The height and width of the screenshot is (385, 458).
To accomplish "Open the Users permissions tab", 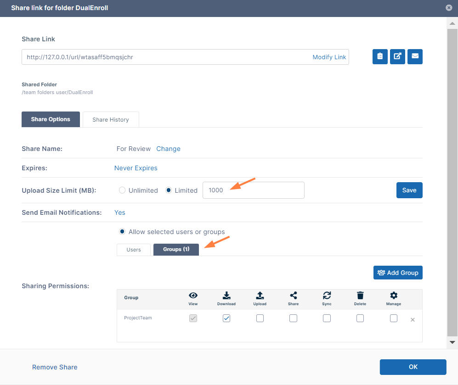I will tap(134, 250).
